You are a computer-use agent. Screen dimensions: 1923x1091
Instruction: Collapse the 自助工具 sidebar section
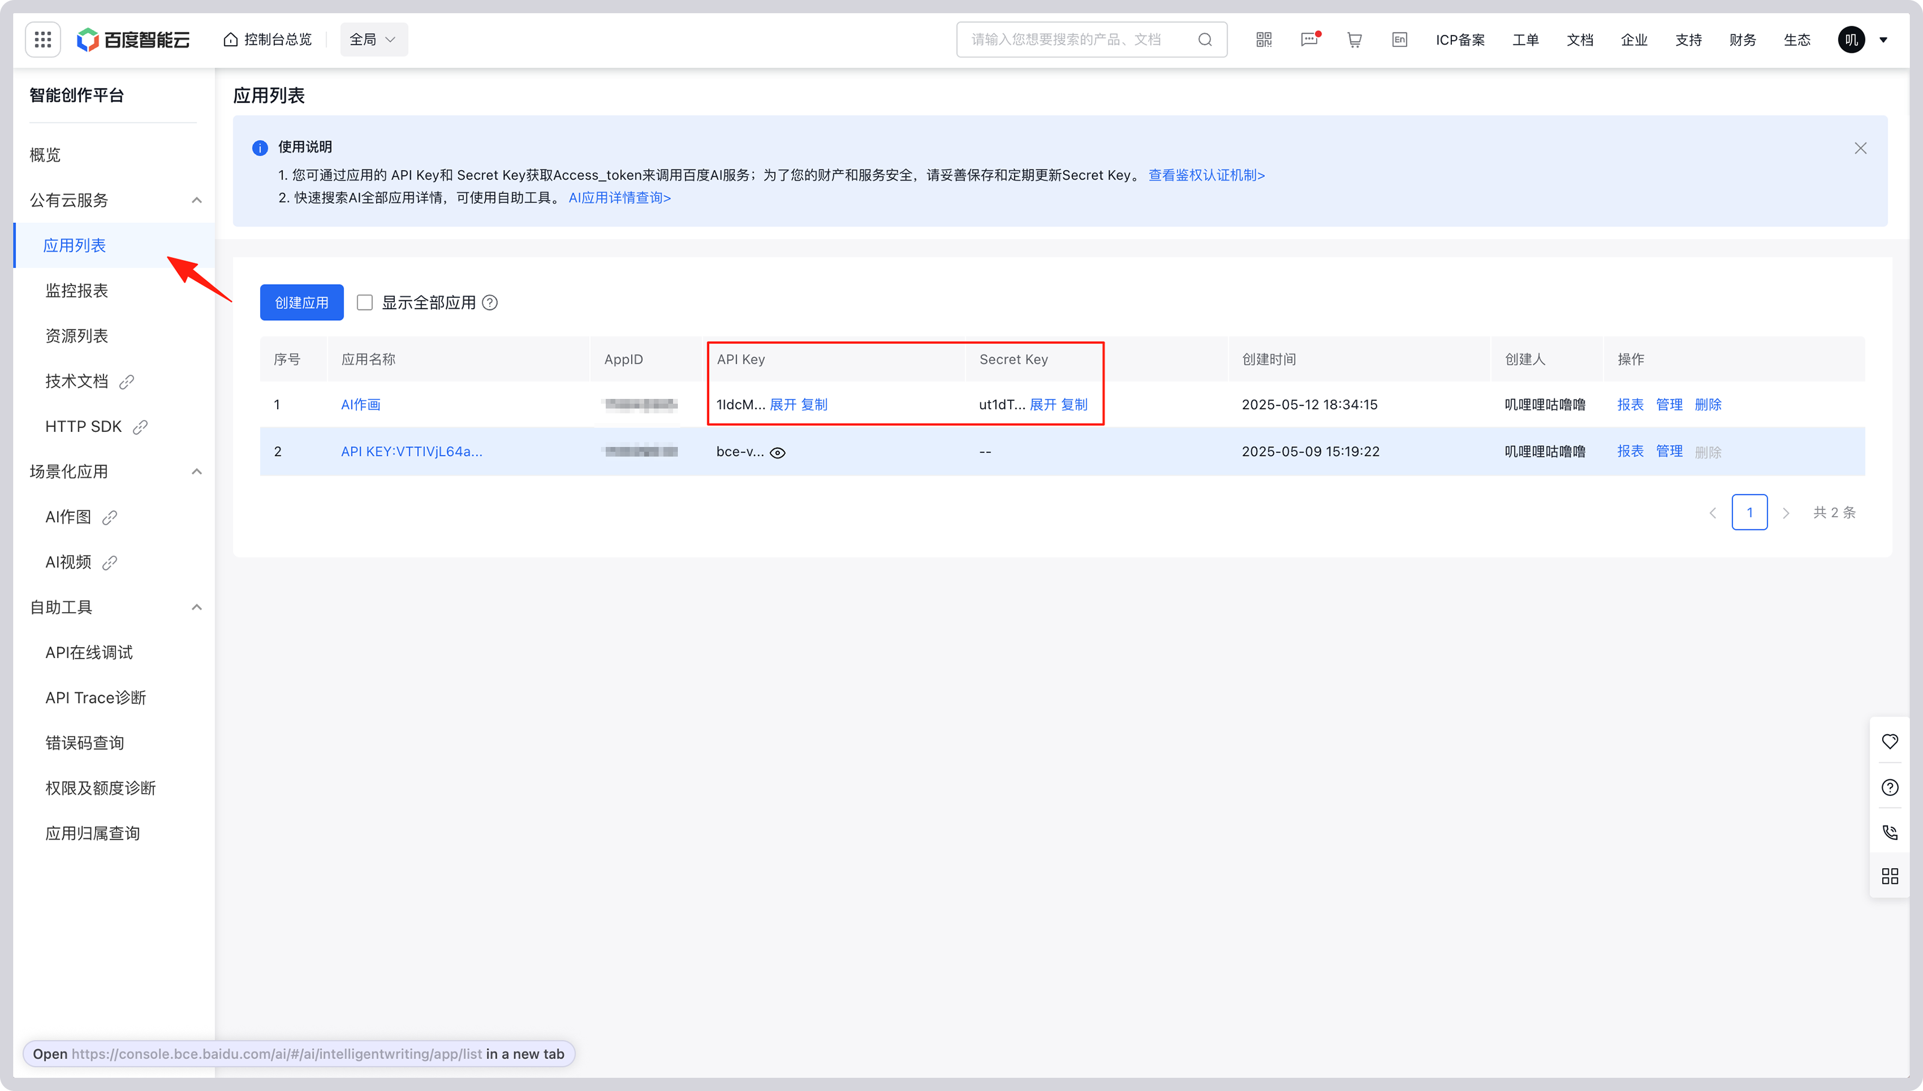197,608
